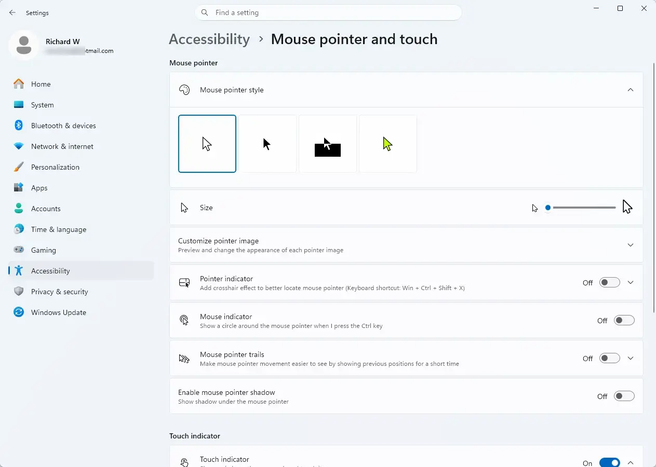Screen dimensions: 656x467
Task: Collapse Touch indicator chevron
Action: (x=631, y=462)
